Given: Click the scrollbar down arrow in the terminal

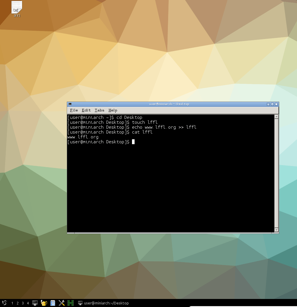Looking at the screenshot, I should [x=276, y=230].
